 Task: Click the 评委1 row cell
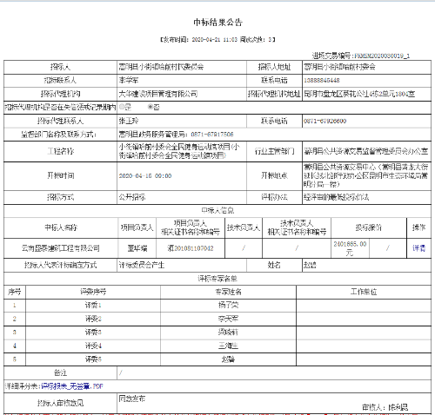(x=93, y=305)
